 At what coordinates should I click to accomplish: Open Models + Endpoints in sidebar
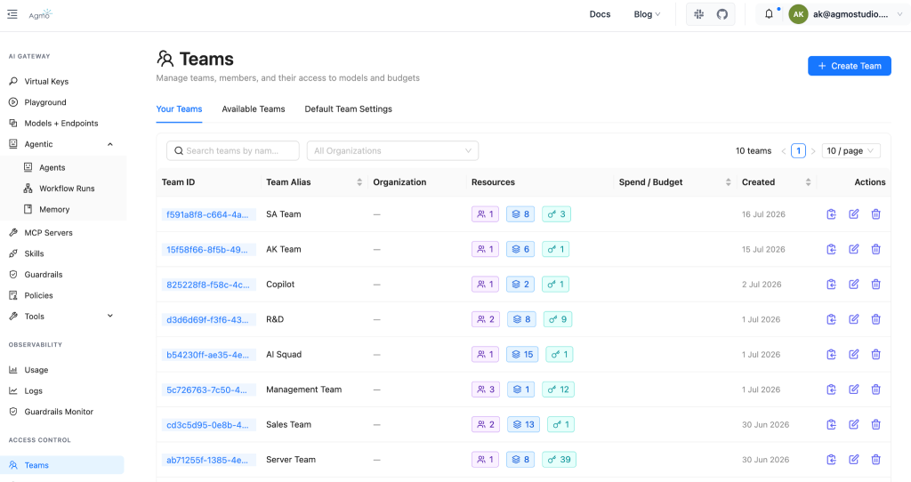click(62, 123)
